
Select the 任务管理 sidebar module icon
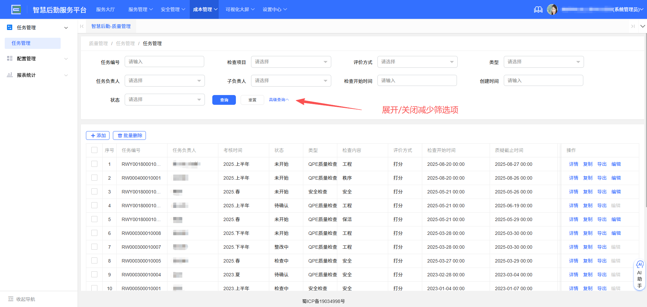tap(9, 27)
